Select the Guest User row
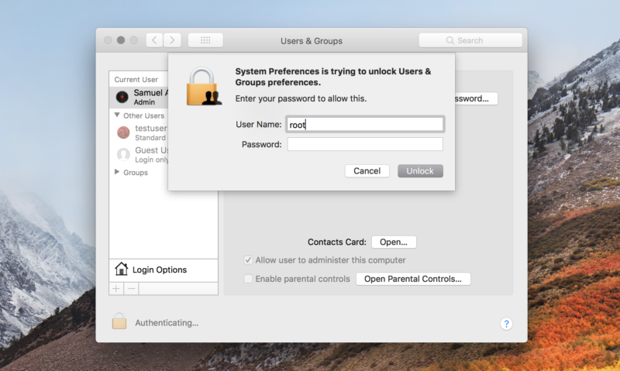The width and height of the screenshot is (620, 371). [139, 154]
